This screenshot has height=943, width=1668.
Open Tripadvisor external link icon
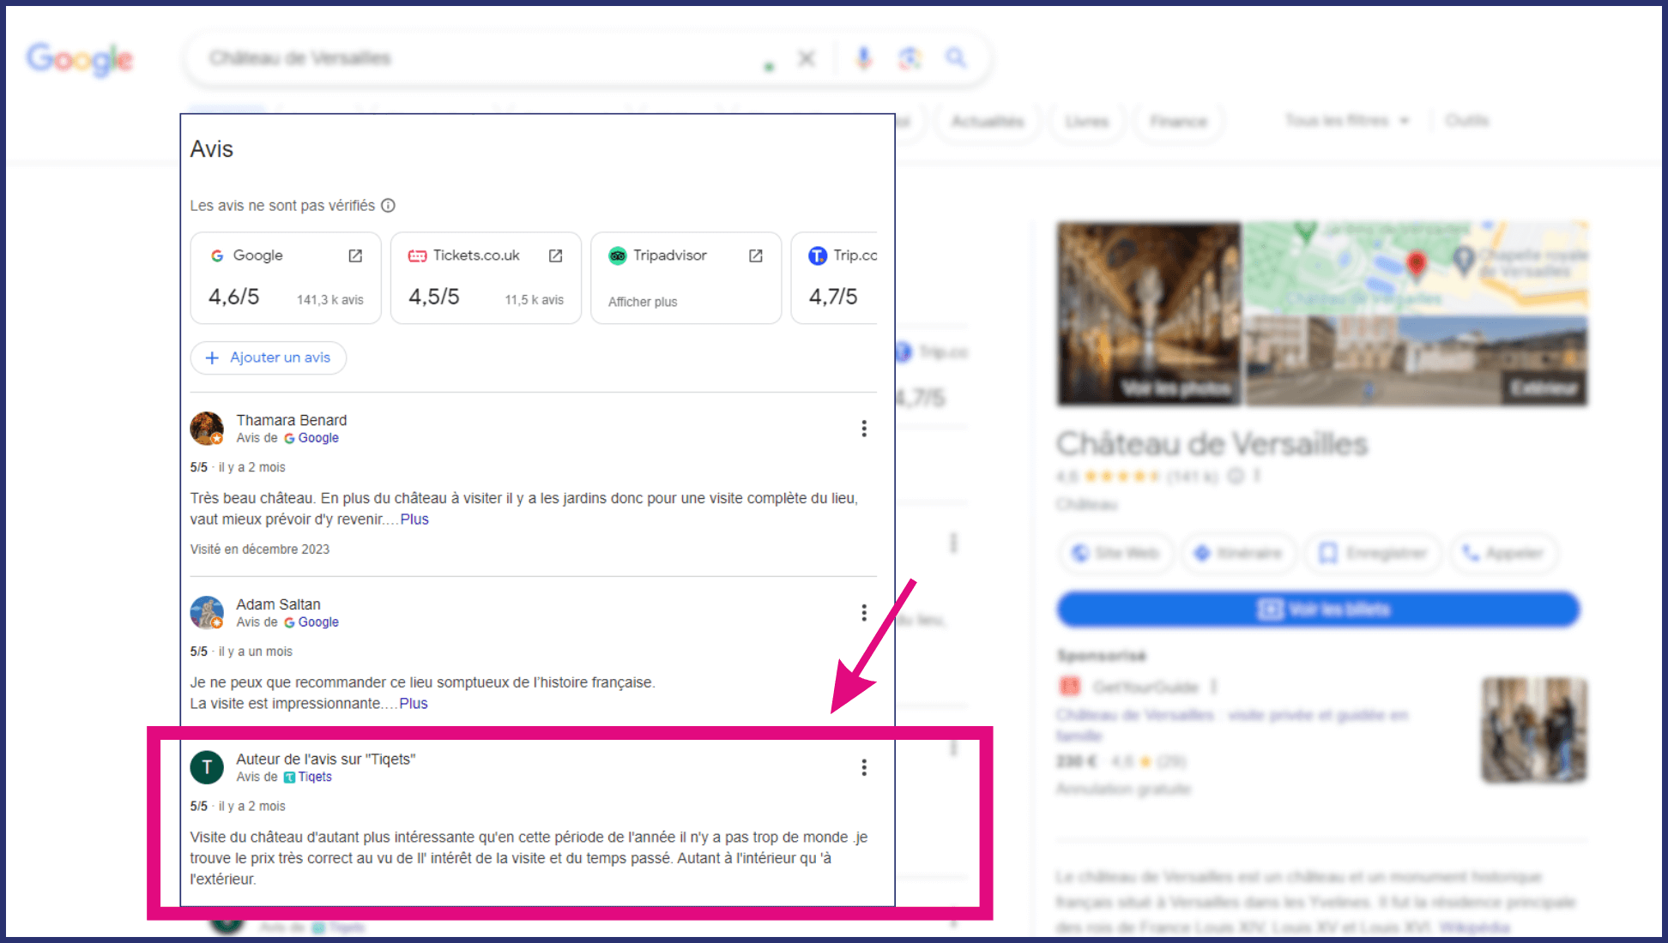(755, 255)
